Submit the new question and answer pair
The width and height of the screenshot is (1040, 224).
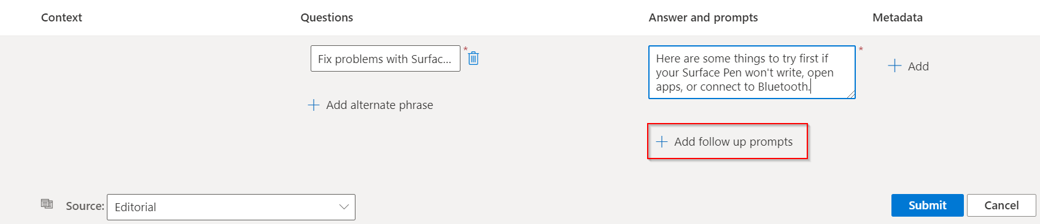[x=927, y=205]
